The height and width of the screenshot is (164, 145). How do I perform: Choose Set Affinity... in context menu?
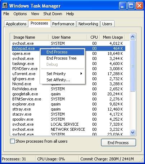62,80
